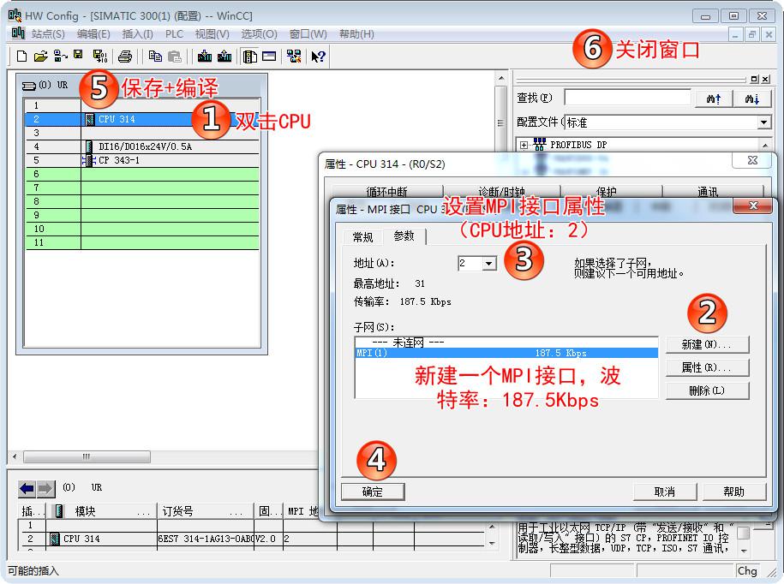
Task: Click the horizontal scrollbar under rack view
Action: 87,456
